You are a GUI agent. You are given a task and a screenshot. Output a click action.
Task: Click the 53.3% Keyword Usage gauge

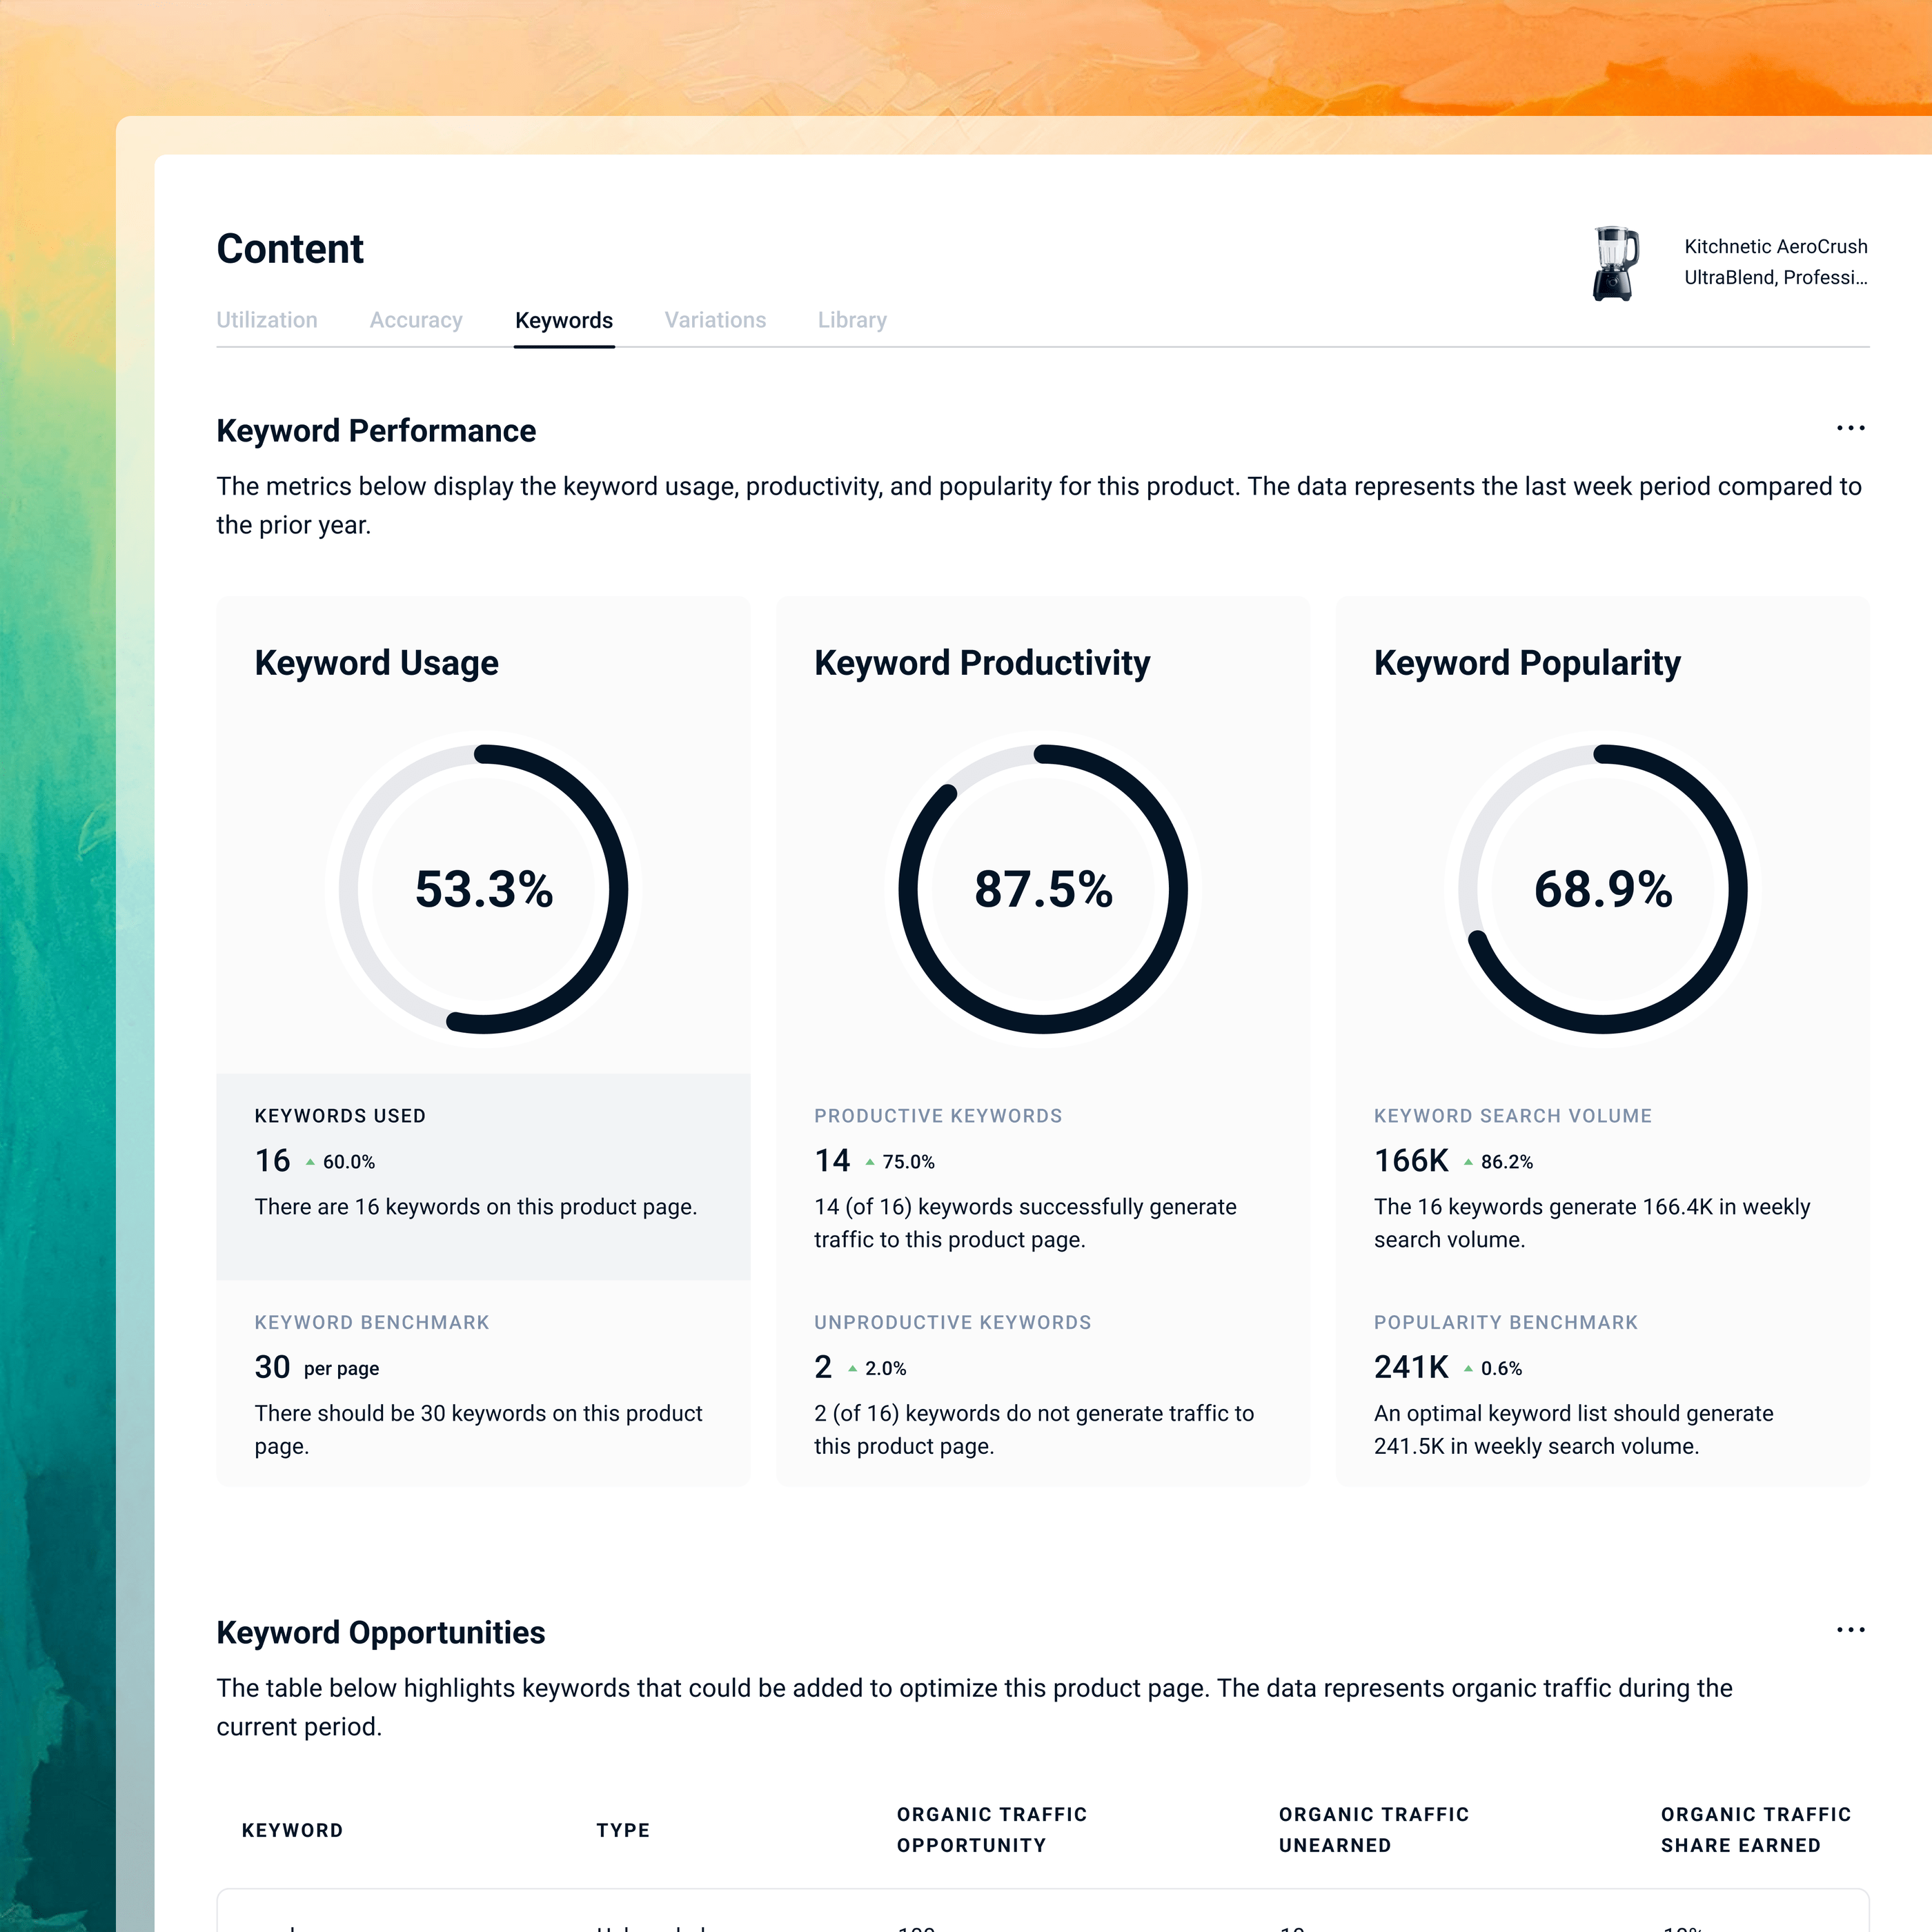point(484,889)
